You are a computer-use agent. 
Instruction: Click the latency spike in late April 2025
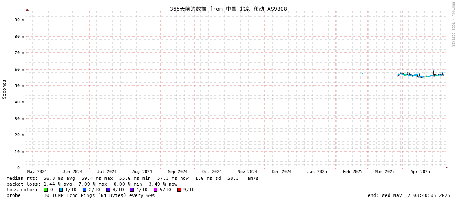pyautogui.click(x=433, y=73)
